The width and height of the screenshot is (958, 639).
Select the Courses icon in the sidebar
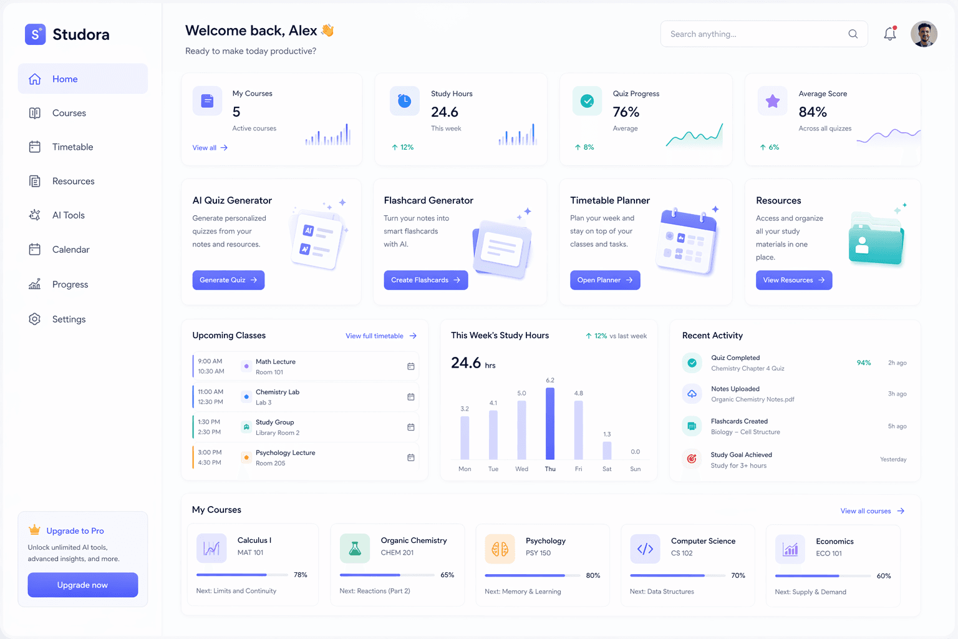click(x=35, y=113)
